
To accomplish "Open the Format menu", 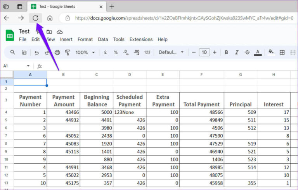I will point(85,39).
